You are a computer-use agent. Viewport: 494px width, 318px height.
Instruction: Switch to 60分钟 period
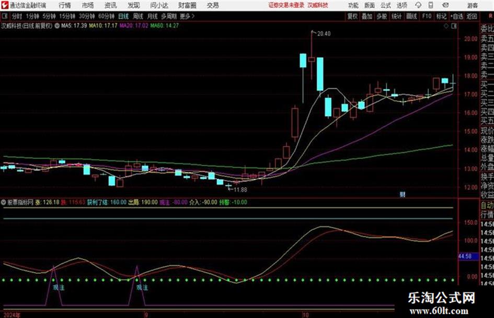pyautogui.click(x=107, y=16)
